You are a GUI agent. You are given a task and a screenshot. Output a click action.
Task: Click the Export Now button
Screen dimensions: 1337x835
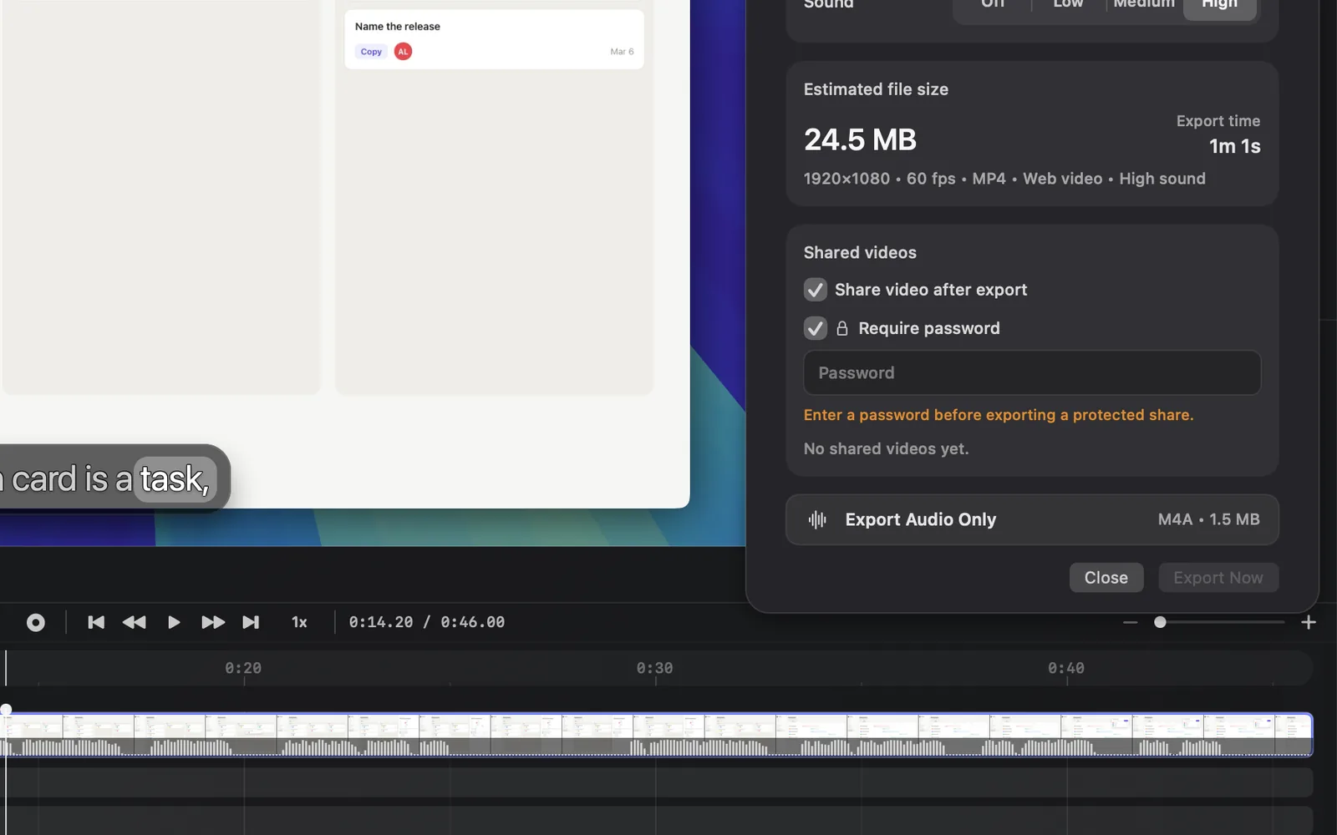click(1218, 578)
